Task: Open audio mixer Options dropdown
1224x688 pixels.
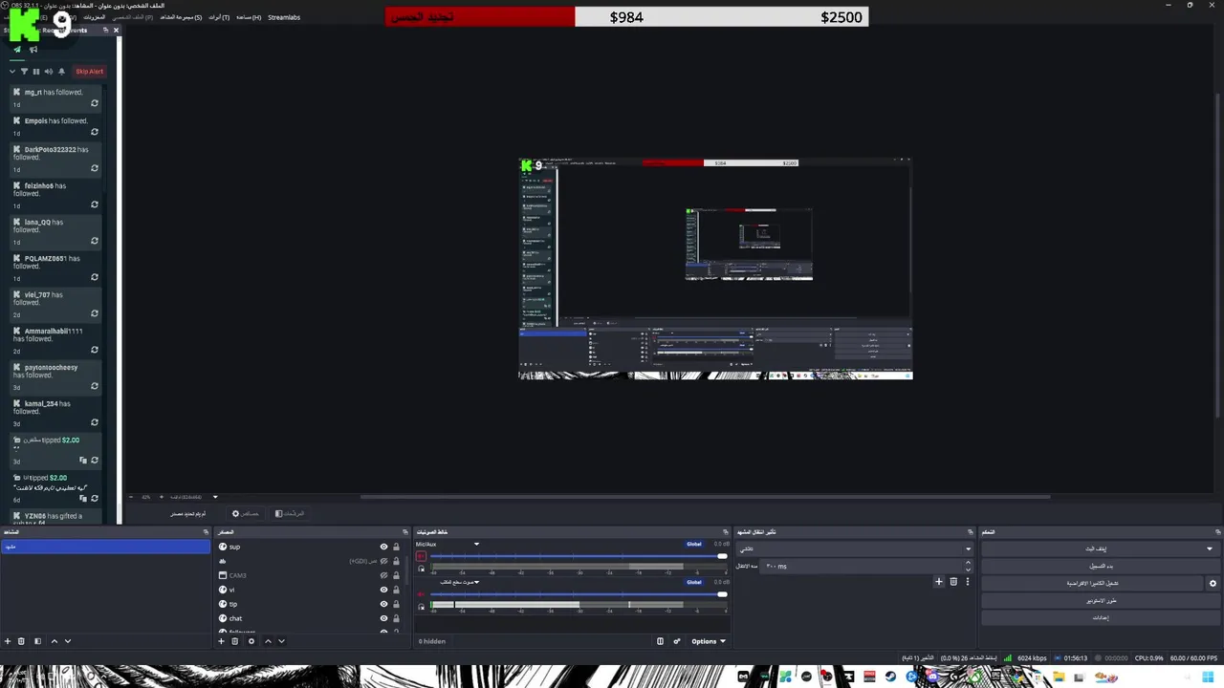Action: 709,641
